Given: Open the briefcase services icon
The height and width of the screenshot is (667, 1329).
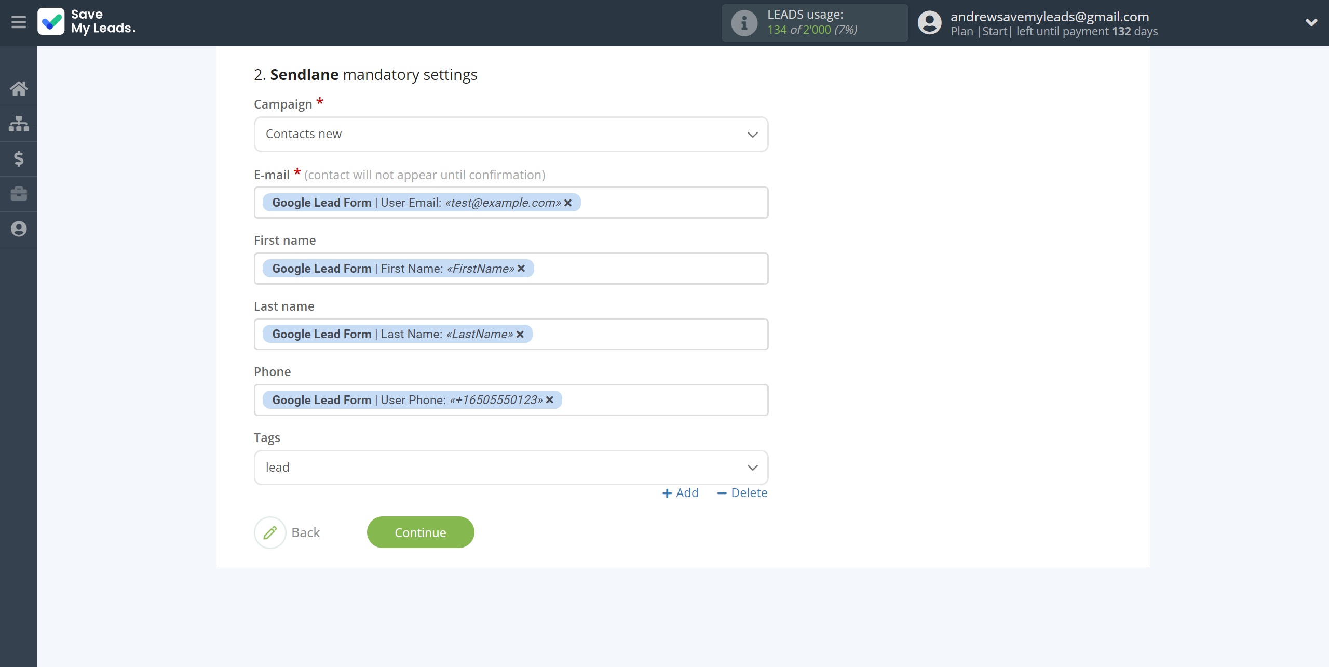Looking at the screenshot, I should [x=19, y=194].
